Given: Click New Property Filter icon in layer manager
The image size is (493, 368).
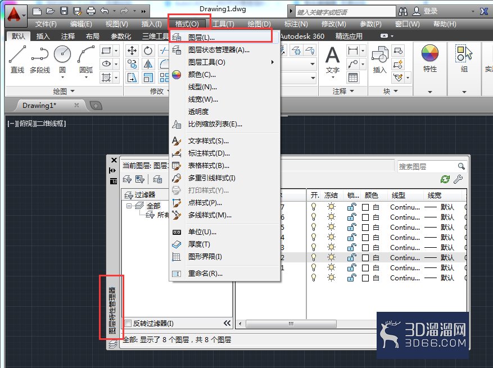Looking at the screenshot, I should point(127,179).
